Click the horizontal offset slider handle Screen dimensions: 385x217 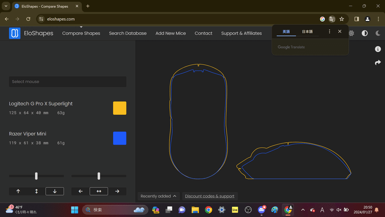99,176
